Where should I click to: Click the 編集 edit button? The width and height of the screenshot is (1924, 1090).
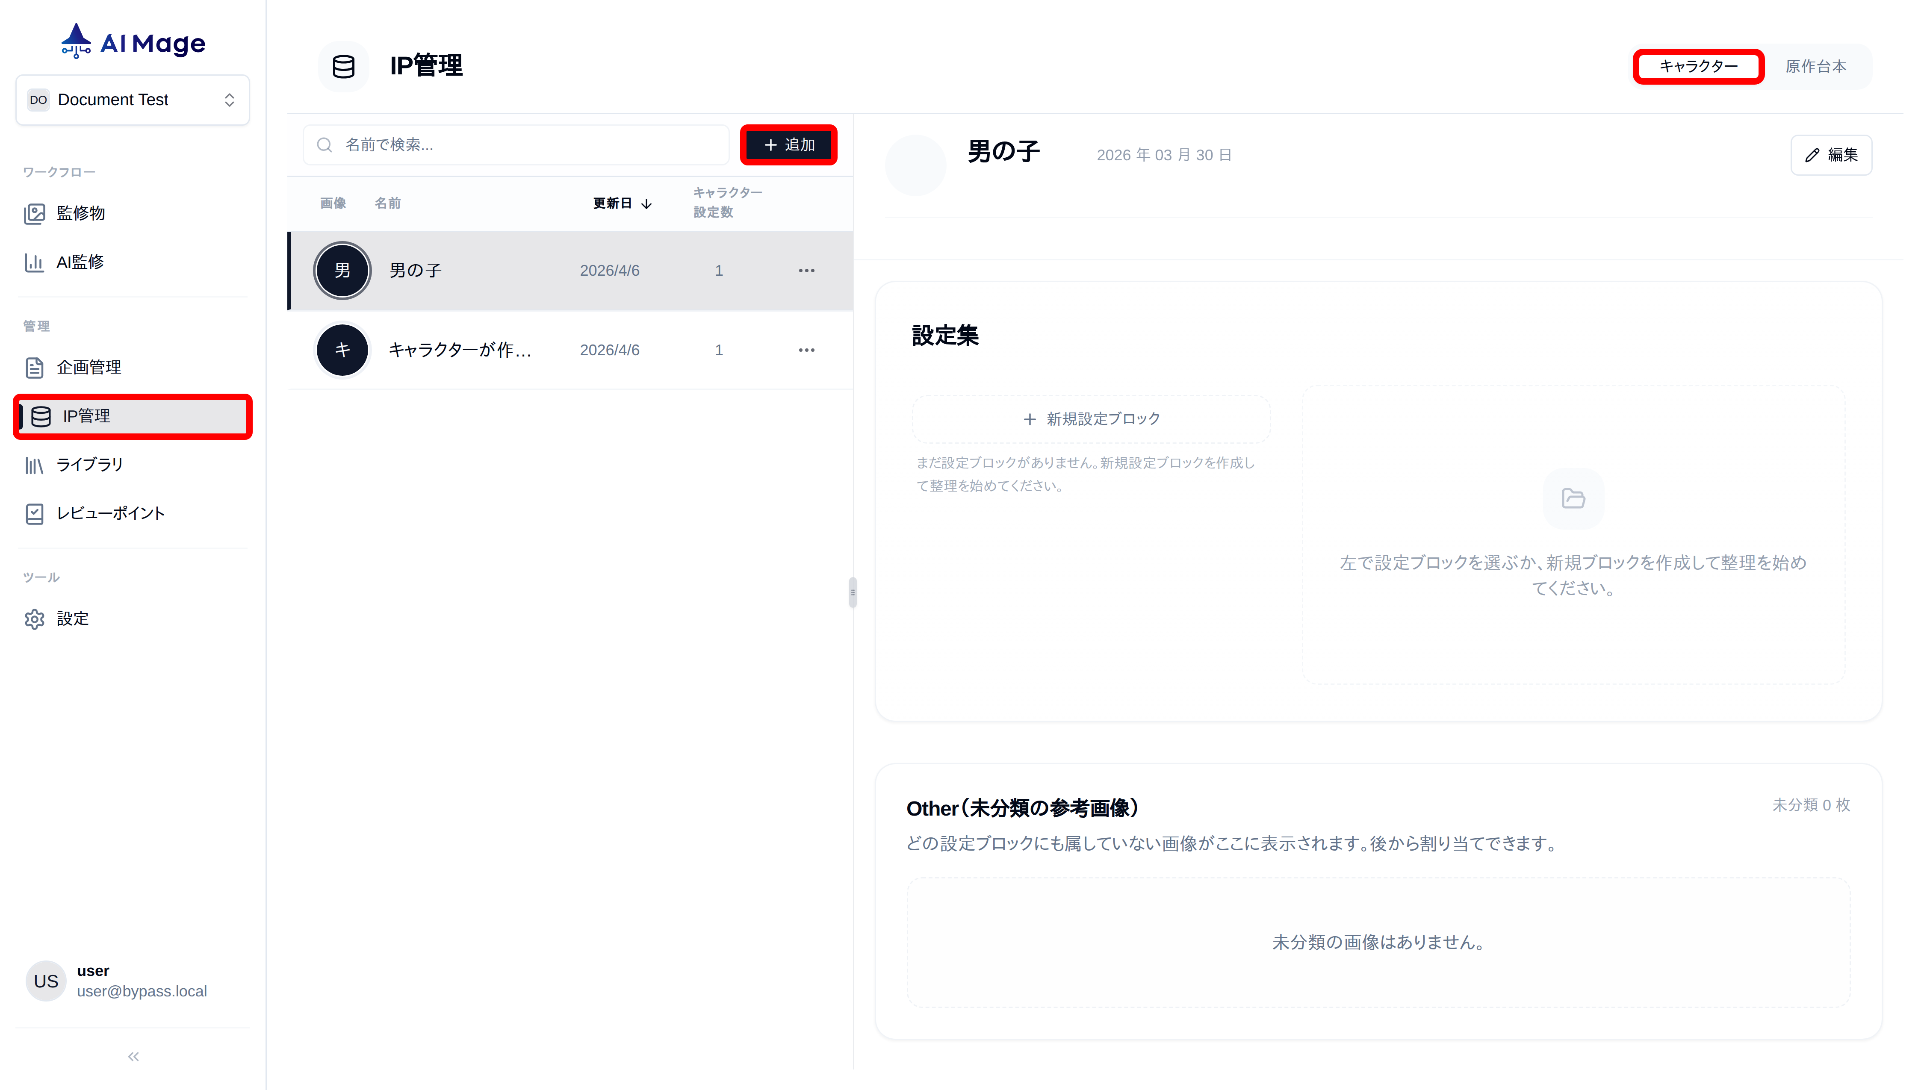(1830, 155)
